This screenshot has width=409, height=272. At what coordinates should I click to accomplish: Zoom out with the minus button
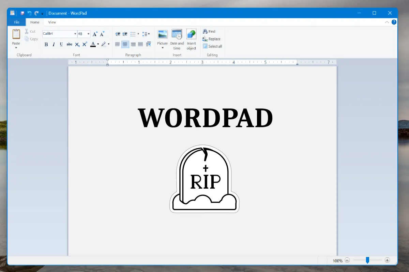click(x=347, y=260)
